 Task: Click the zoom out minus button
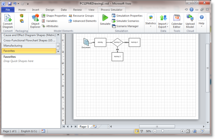pyautogui.click(x=155, y=131)
